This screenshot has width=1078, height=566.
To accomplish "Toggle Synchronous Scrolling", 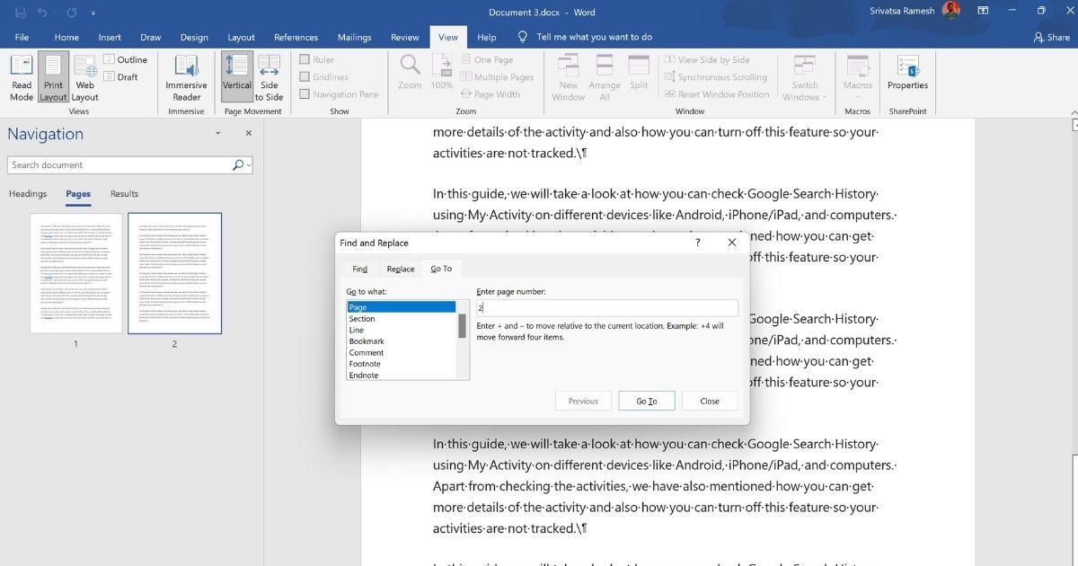I will point(716,77).
